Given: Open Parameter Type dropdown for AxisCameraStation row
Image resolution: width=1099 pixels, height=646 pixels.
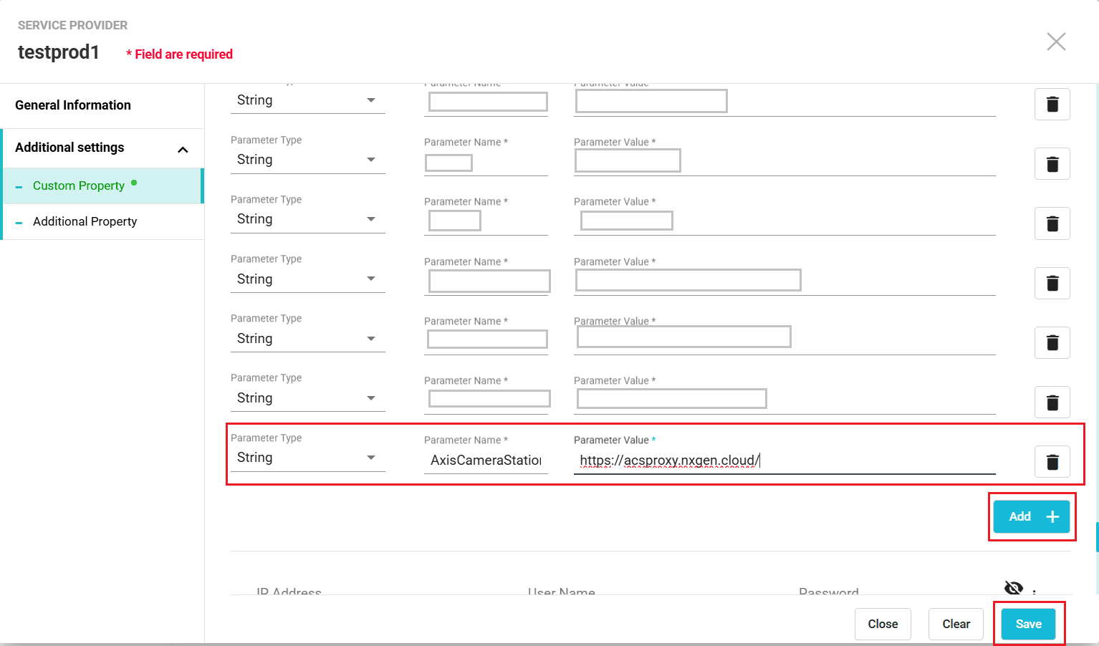Looking at the screenshot, I should click(307, 458).
